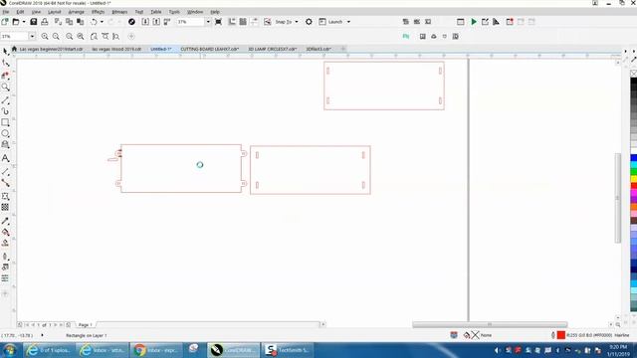Click the clock in system tray
637x358 pixels.
(618, 350)
